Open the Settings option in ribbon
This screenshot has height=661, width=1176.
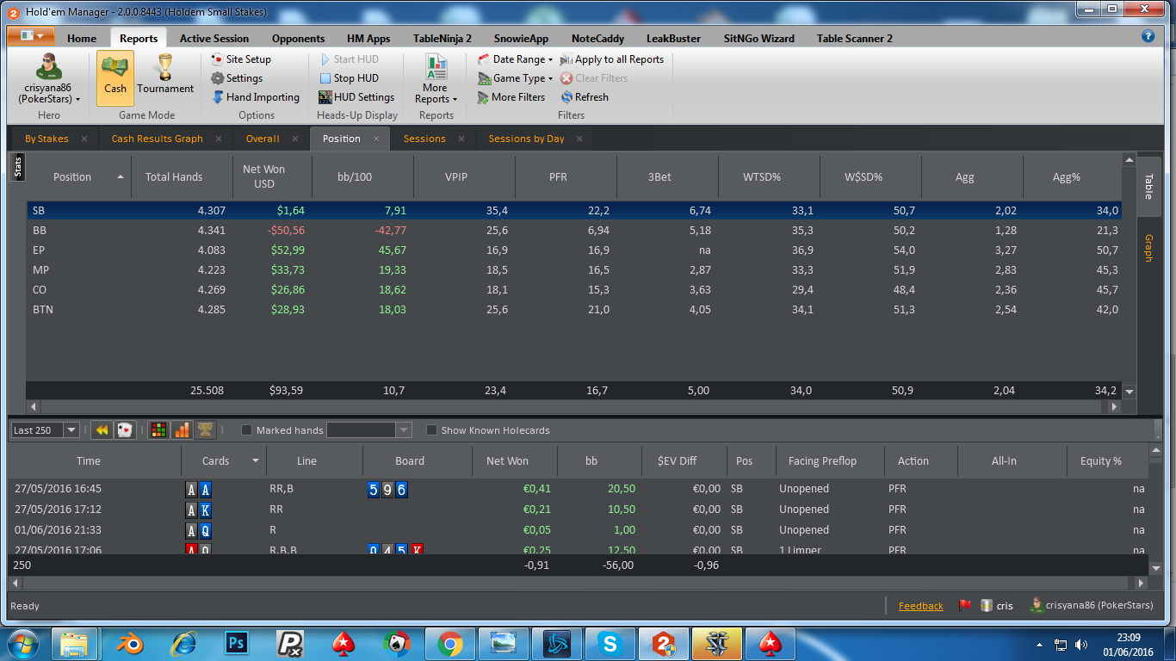(x=237, y=78)
